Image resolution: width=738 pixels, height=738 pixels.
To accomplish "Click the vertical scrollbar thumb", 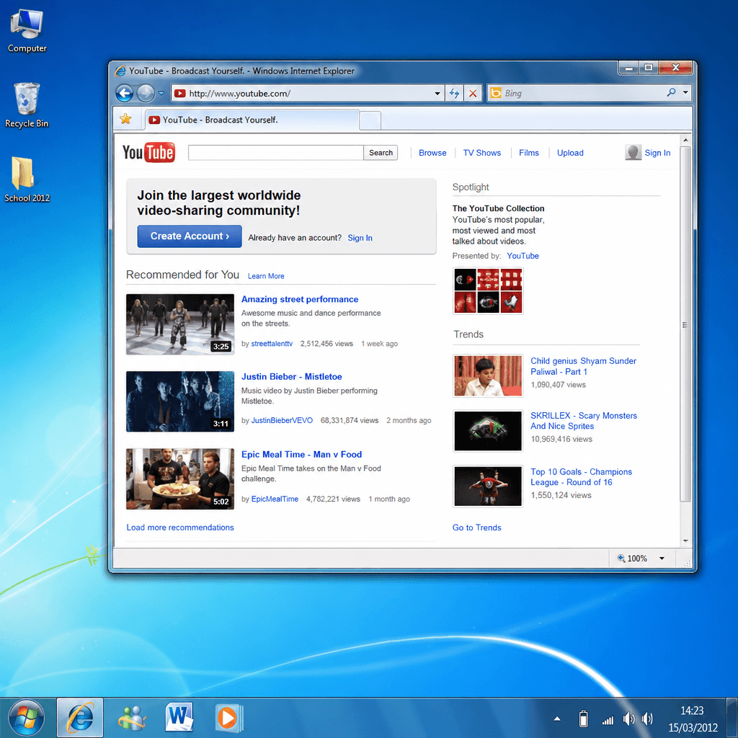I will tap(685, 324).
